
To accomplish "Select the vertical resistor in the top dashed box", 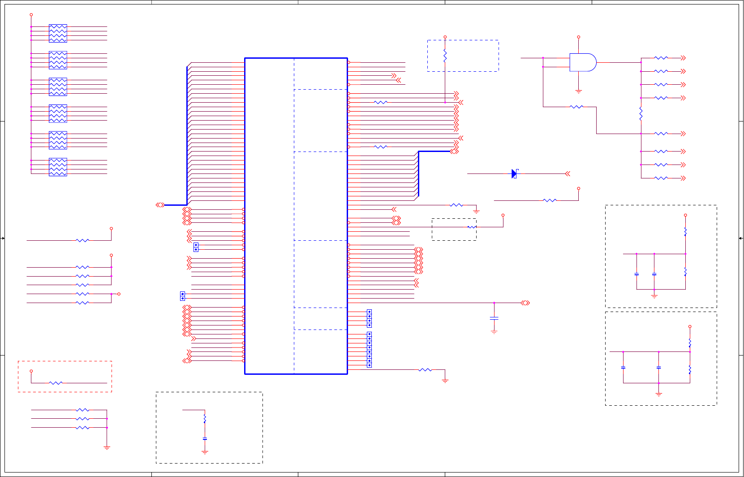I will click(445, 56).
